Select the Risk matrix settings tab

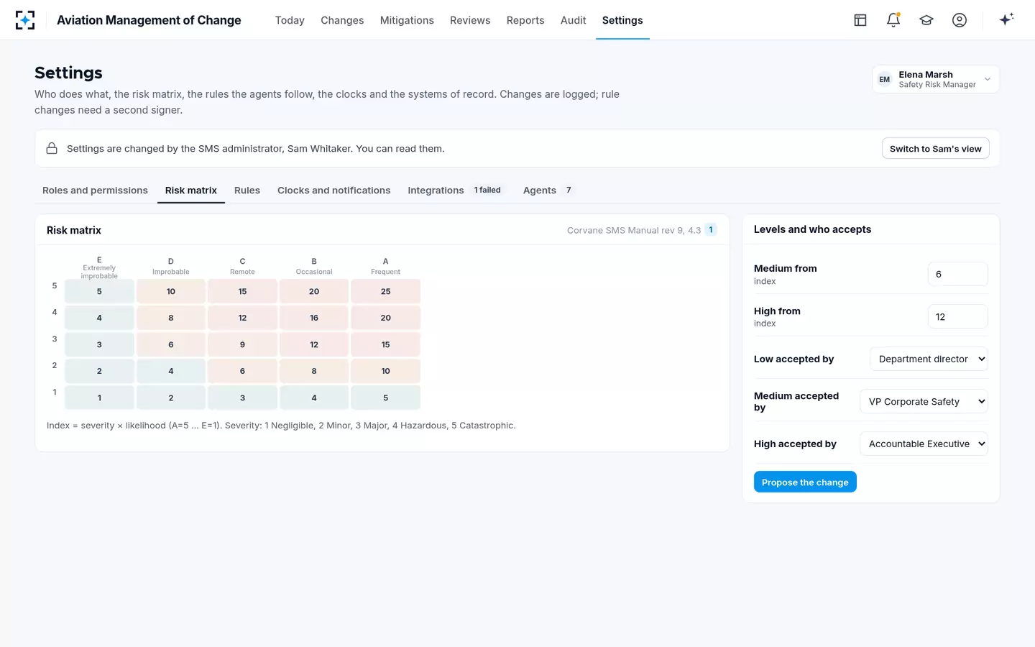click(x=191, y=191)
